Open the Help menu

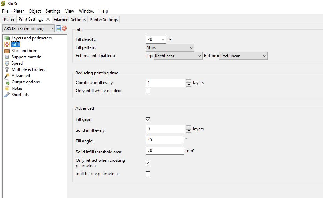[103, 11]
